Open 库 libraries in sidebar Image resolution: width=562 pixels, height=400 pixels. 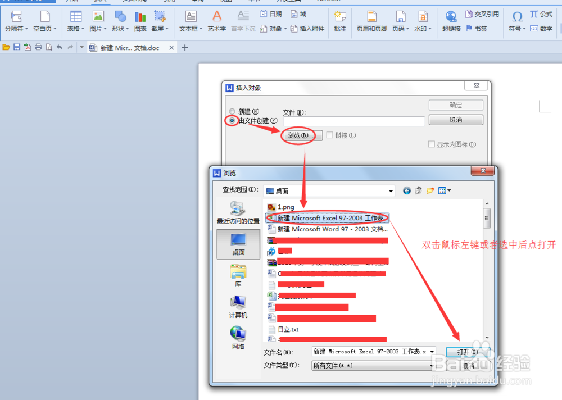click(238, 276)
